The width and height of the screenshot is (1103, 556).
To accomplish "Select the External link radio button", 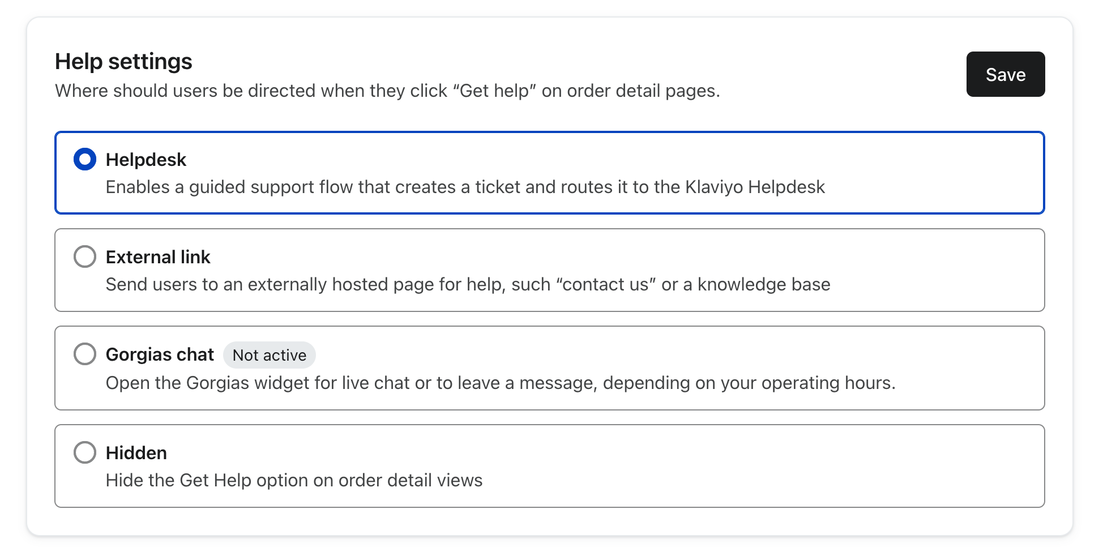I will coord(85,257).
